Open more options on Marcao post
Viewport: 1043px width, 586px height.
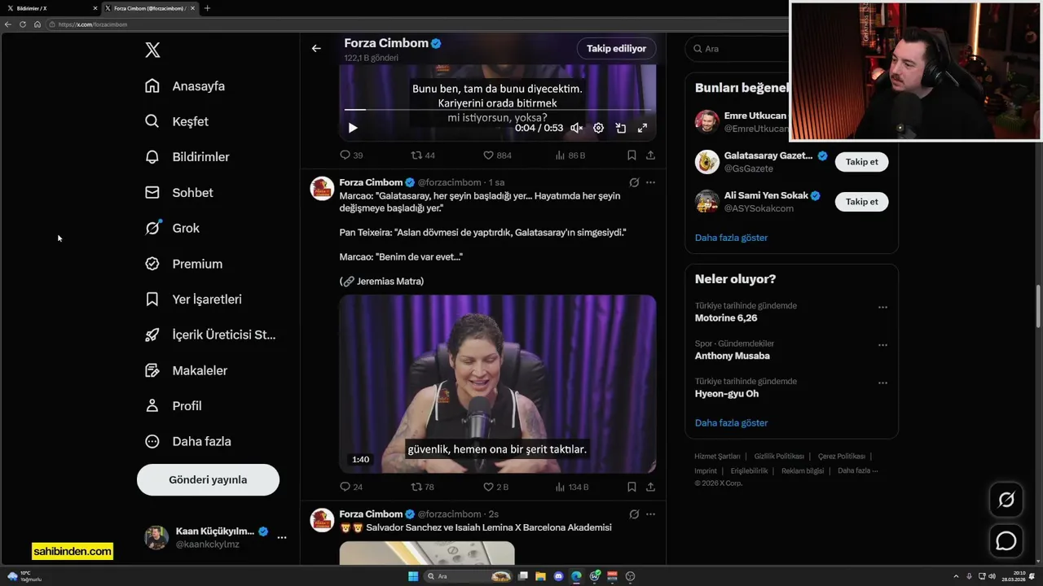pos(650,182)
